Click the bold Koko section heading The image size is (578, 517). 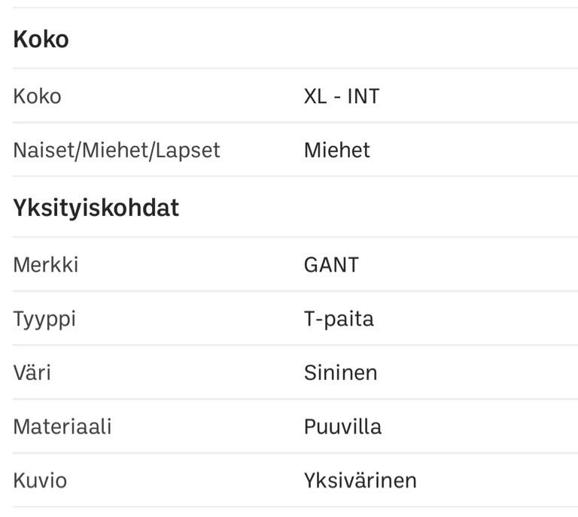pyautogui.click(x=41, y=39)
